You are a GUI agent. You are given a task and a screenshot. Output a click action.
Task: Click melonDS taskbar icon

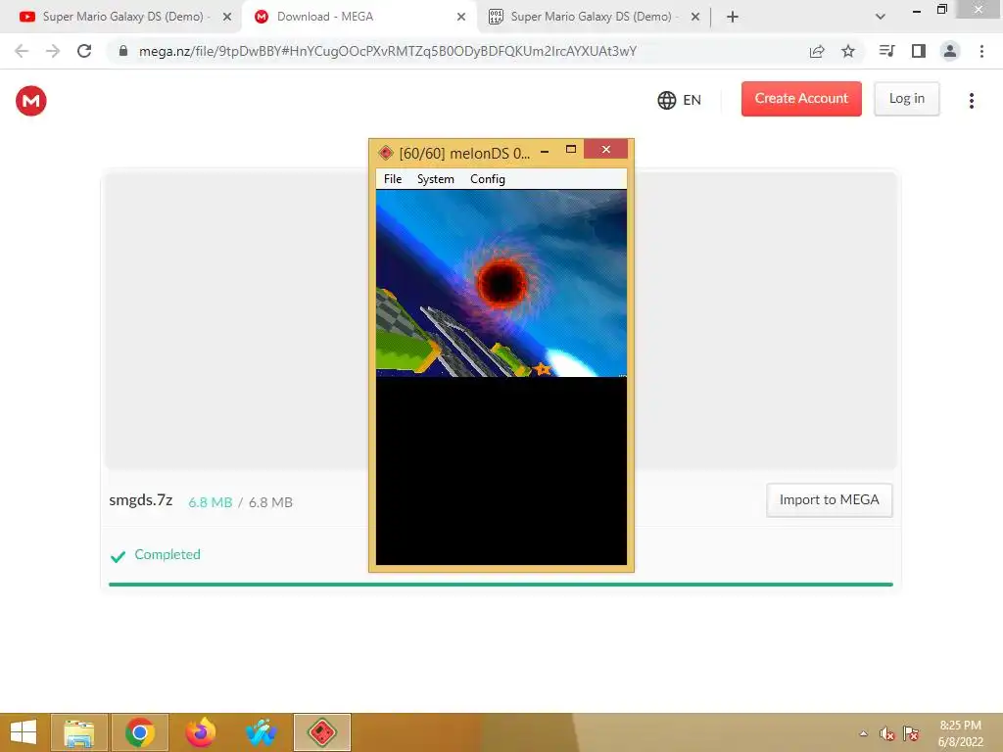point(321,732)
